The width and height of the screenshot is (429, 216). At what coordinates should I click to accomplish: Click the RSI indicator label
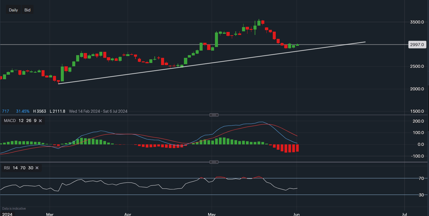click(7, 168)
